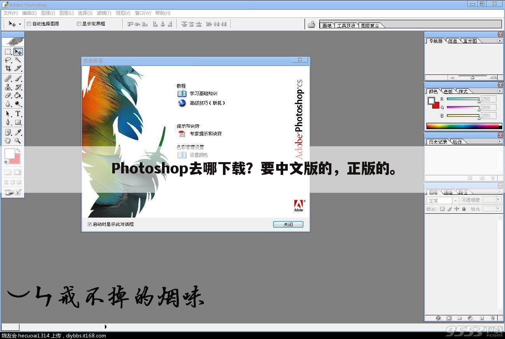Open the 文件(F) menu

pyautogui.click(x=10, y=13)
